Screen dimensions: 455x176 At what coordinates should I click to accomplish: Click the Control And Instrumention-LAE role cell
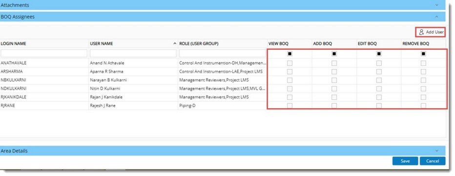(x=223, y=71)
